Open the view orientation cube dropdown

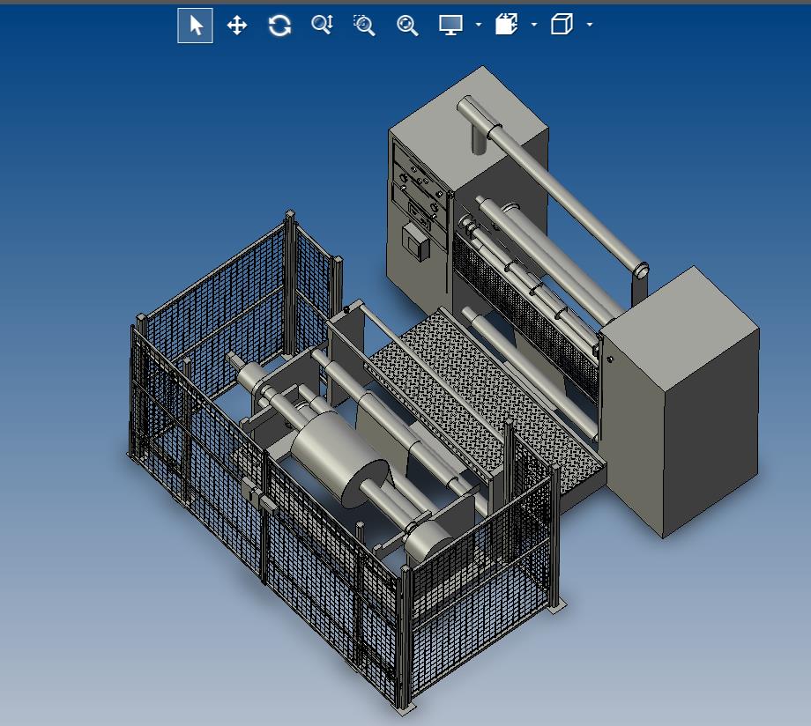[x=590, y=25]
